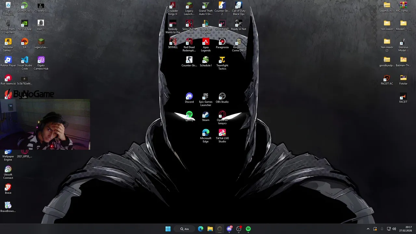Open the Yeni klasör folder
Image resolution: width=416 pixels, height=234 pixels.
point(387,25)
